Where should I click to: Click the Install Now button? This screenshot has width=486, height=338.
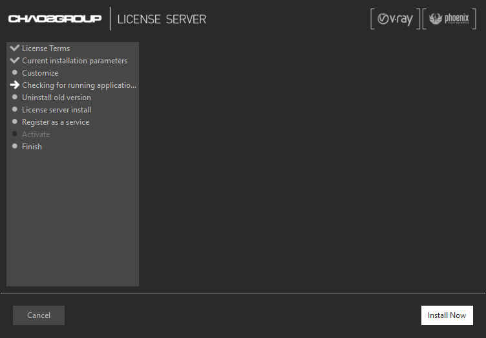click(447, 315)
